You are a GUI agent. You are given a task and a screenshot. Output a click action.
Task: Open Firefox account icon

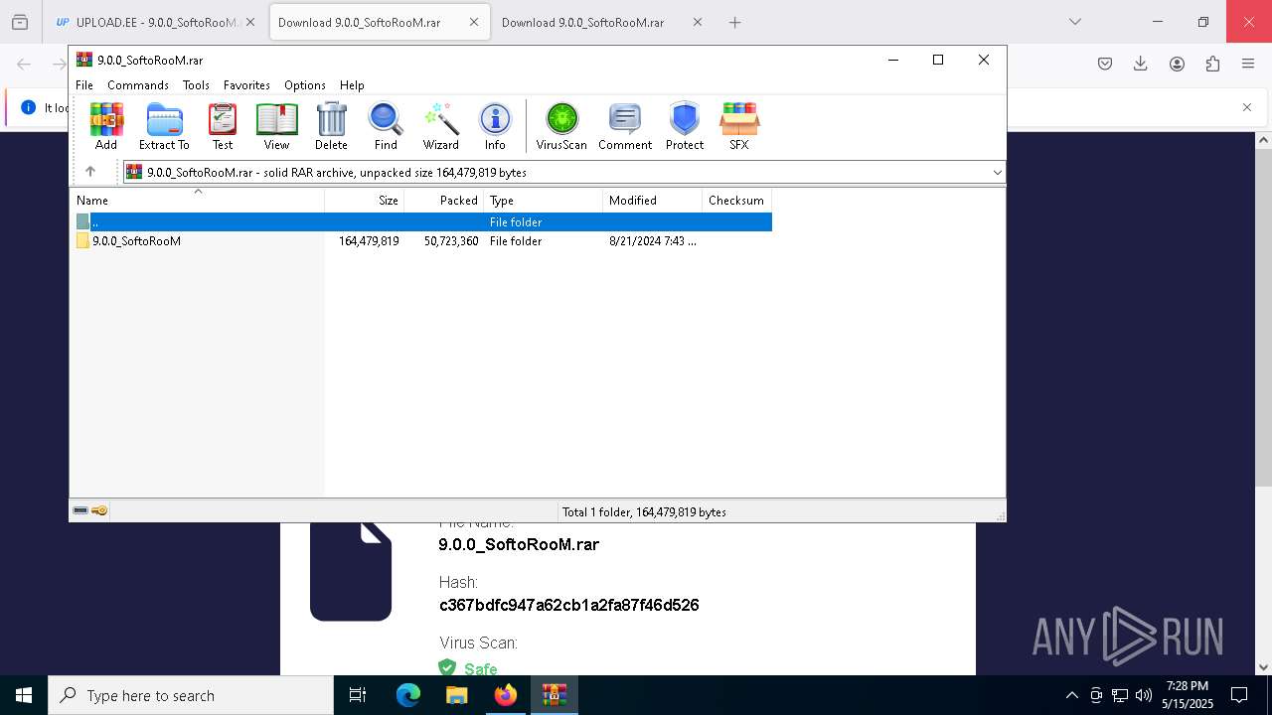pyautogui.click(x=1177, y=64)
